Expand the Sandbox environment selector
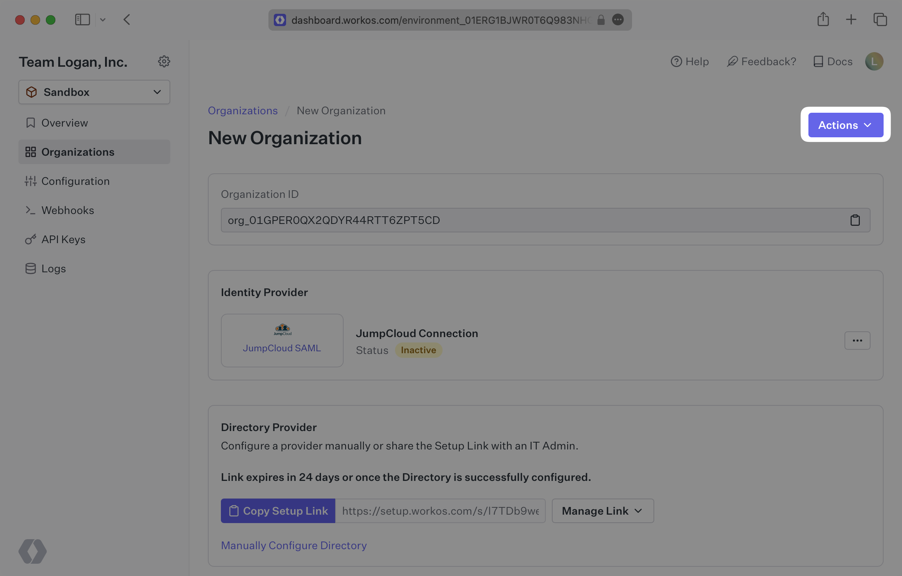This screenshot has width=902, height=576. (x=94, y=91)
